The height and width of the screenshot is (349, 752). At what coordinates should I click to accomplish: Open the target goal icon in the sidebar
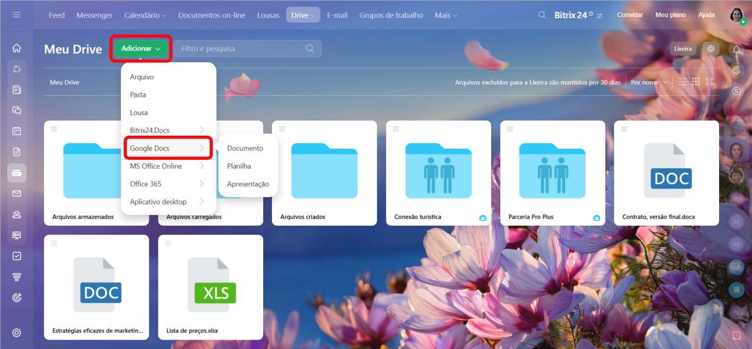click(x=16, y=298)
